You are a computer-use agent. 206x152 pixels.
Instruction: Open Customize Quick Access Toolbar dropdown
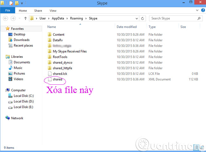[x=22, y=3]
